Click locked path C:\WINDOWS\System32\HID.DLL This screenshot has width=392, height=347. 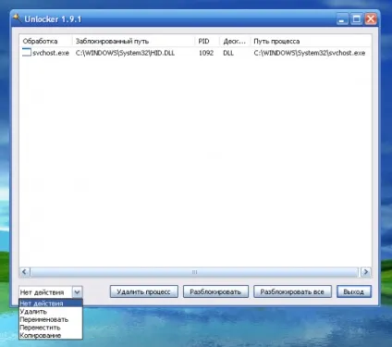(125, 53)
